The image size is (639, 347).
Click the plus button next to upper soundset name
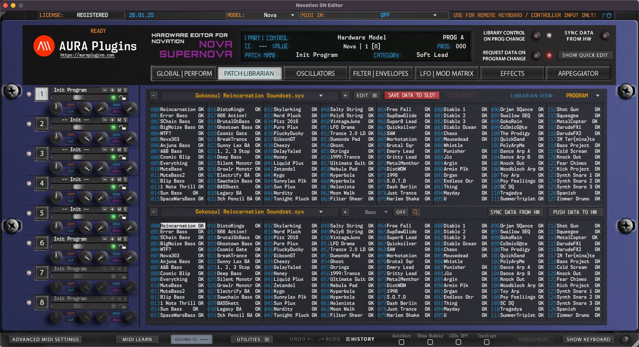(345, 96)
